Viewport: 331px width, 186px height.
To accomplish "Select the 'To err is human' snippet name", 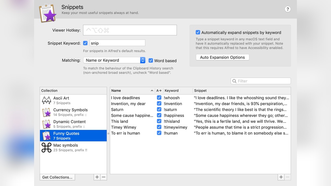I will click(x=125, y=133).
